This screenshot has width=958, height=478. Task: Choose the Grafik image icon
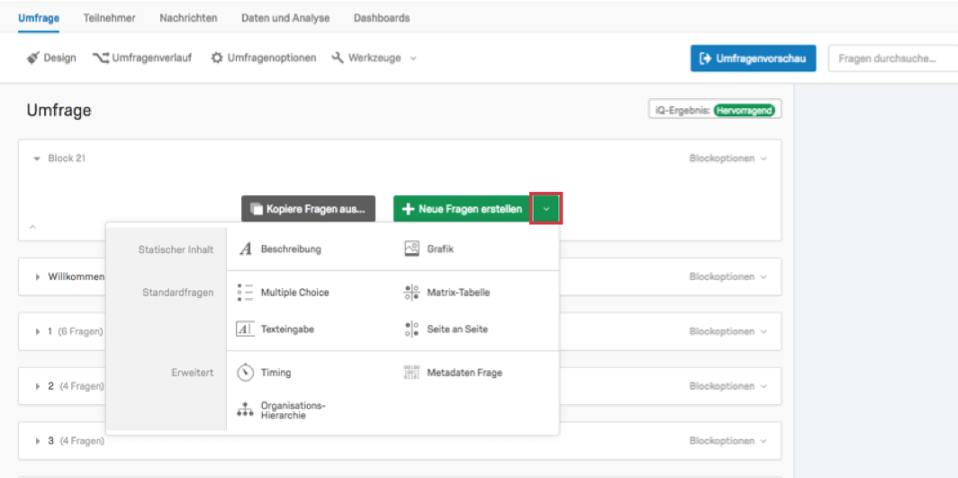click(411, 249)
